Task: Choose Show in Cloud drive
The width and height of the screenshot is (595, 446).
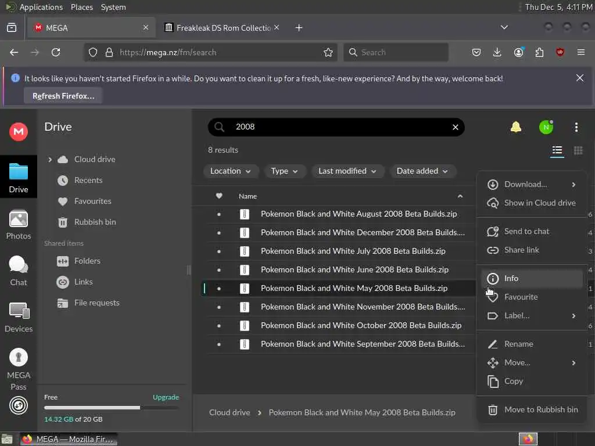Action: coord(532,203)
